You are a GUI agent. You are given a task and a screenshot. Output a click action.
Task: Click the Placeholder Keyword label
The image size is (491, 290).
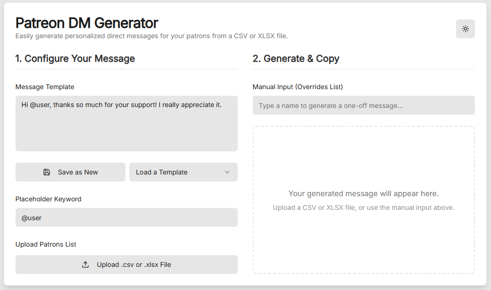48,199
